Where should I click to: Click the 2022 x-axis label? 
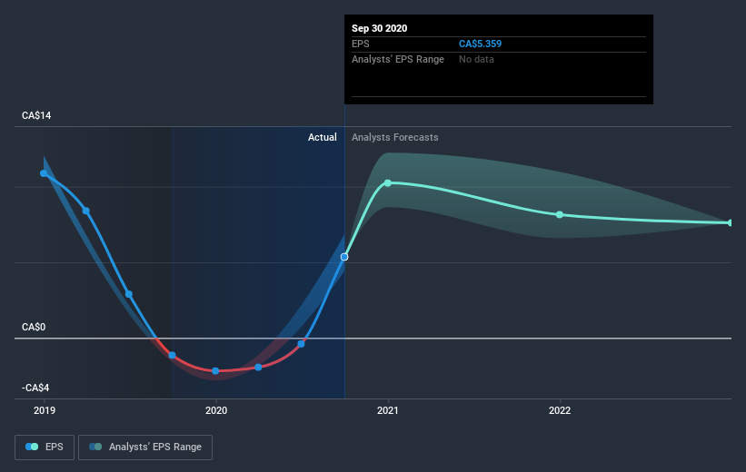click(x=560, y=410)
